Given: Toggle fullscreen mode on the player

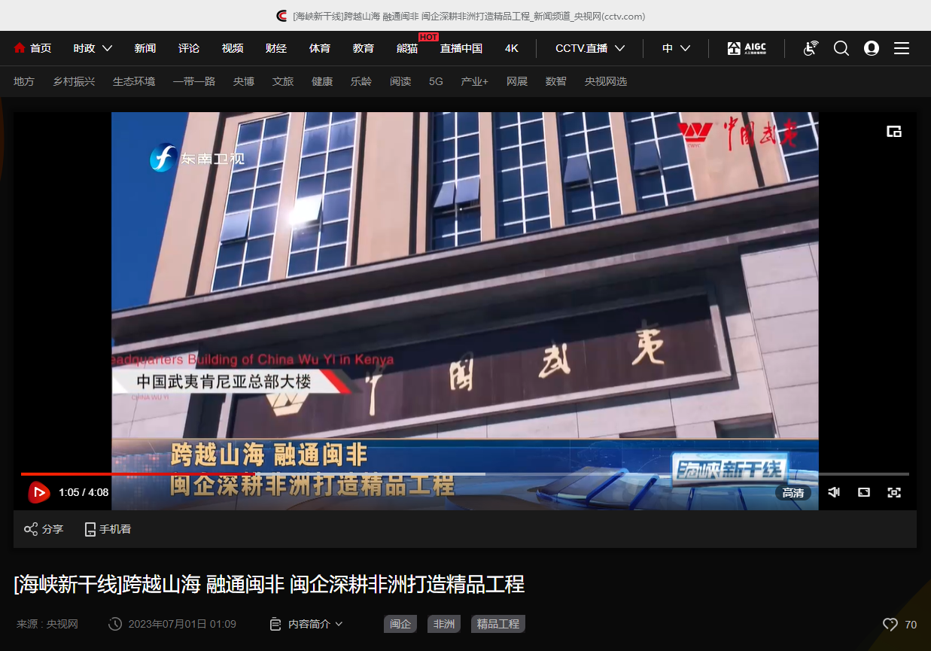Looking at the screenshot, I should (x=894, y=492).
